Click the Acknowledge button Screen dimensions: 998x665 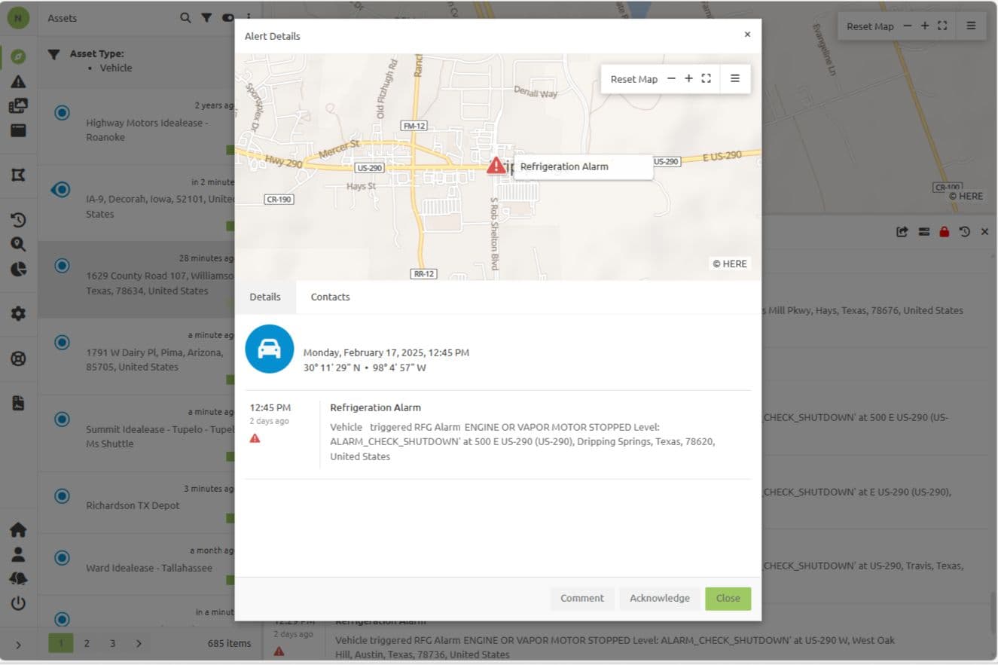(x=659, y=598)
